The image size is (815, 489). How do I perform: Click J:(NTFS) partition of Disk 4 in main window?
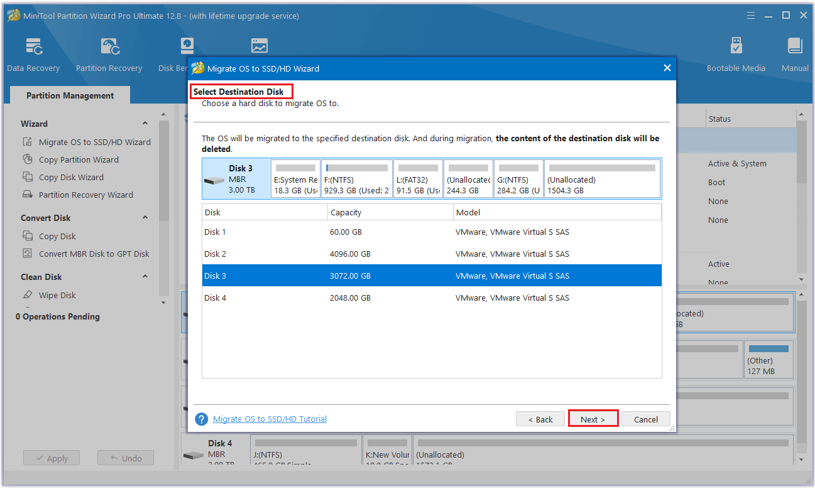pos(307,449)
